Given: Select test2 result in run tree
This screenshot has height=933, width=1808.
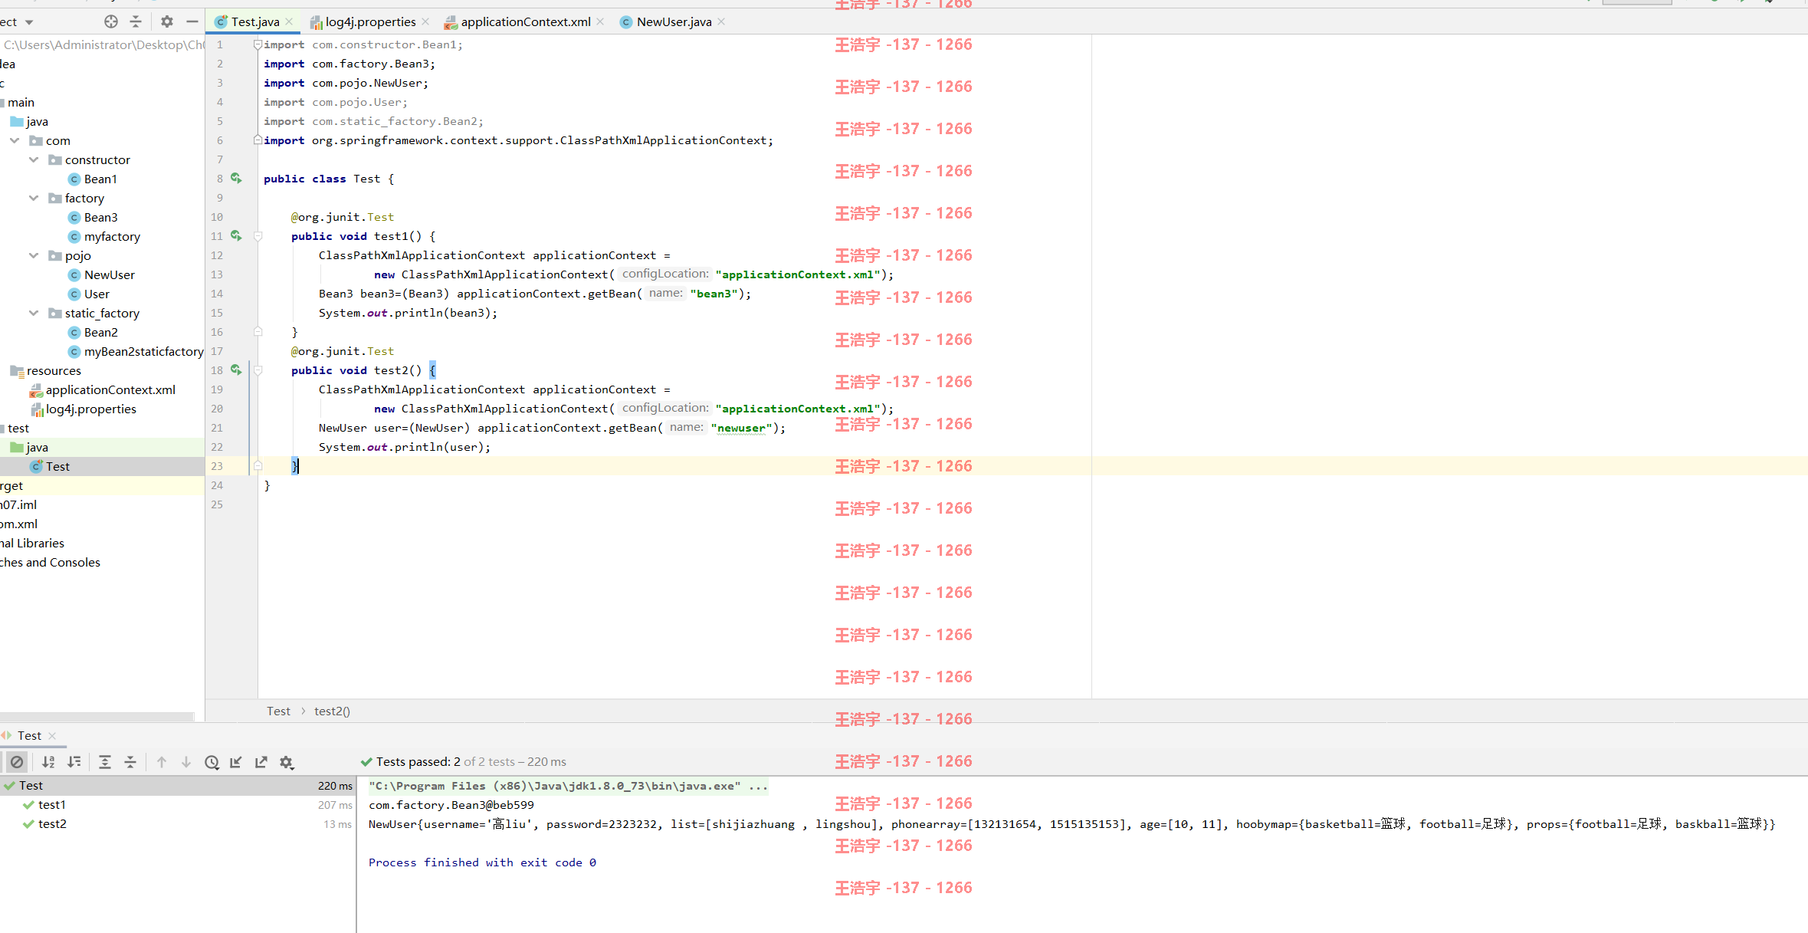Looking at the screenshot, I should pos(178,823).
